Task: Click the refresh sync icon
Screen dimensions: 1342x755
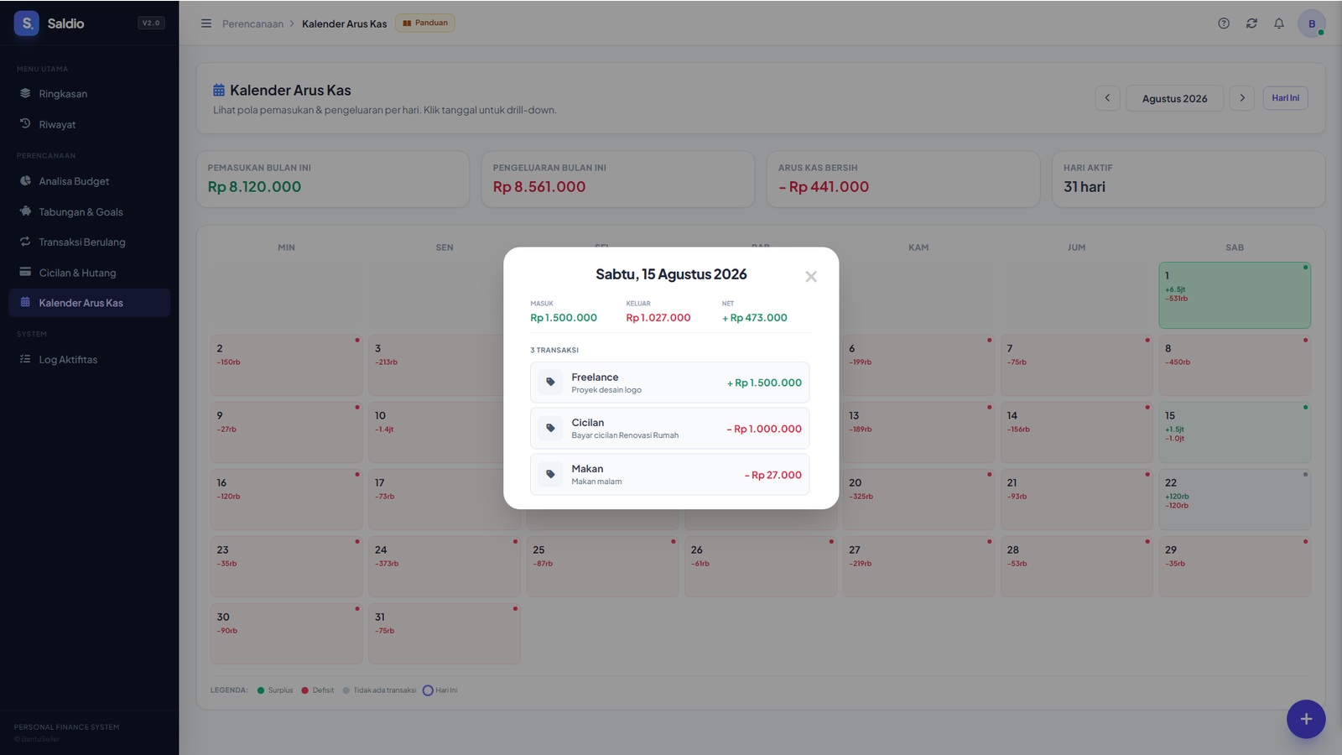Action: [x=1251, y=23]
